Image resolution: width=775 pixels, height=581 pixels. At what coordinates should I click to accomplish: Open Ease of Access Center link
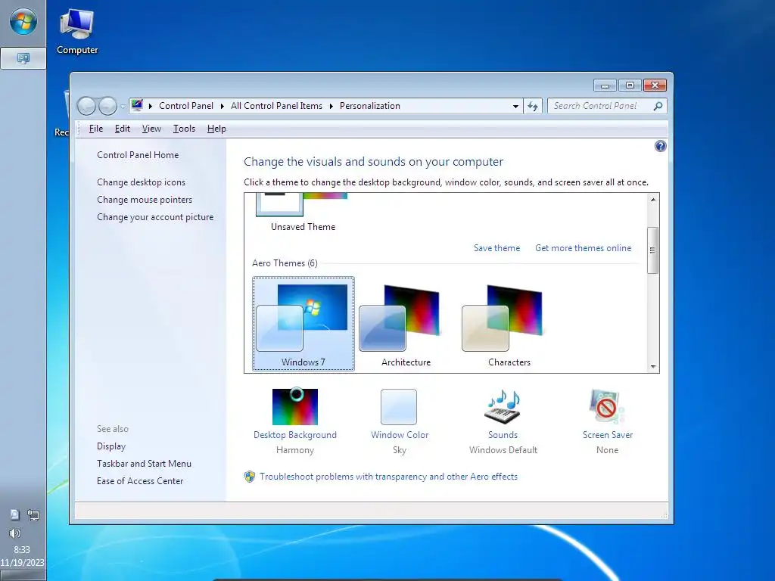click(x=140, y=480)
